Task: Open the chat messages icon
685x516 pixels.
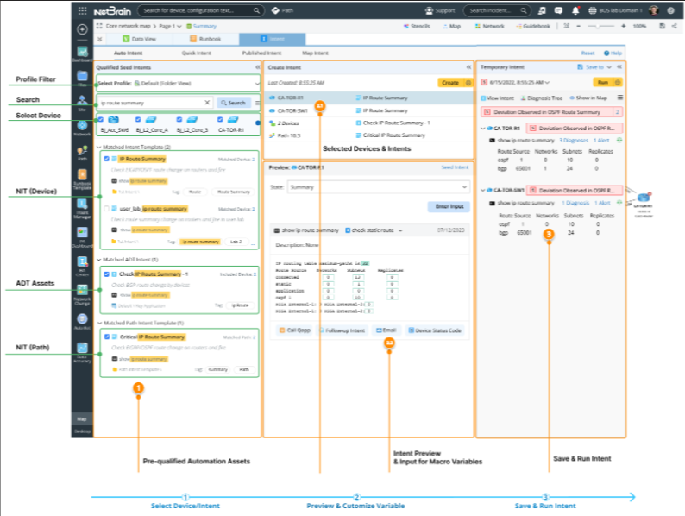Action: [558, 10]
